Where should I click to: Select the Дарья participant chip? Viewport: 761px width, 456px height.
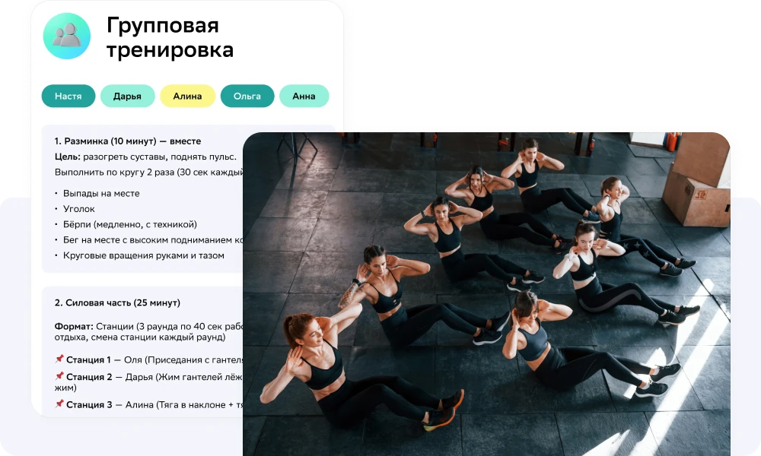(x=128, y=96)
